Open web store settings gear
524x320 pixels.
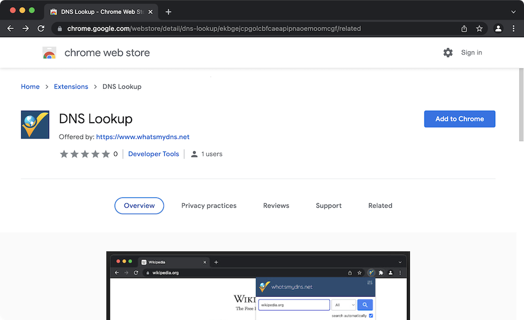[x=448, y=52]
